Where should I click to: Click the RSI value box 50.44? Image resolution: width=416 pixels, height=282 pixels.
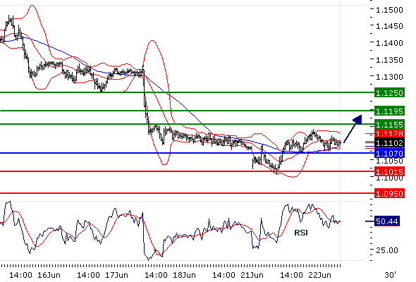click(387, 221)
